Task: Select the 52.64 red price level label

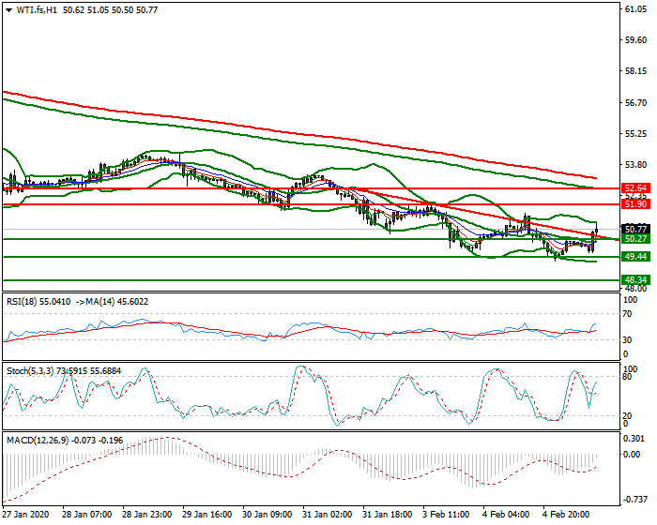Action: 635,187
